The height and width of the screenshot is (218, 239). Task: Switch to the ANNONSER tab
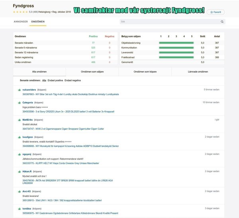21,21
